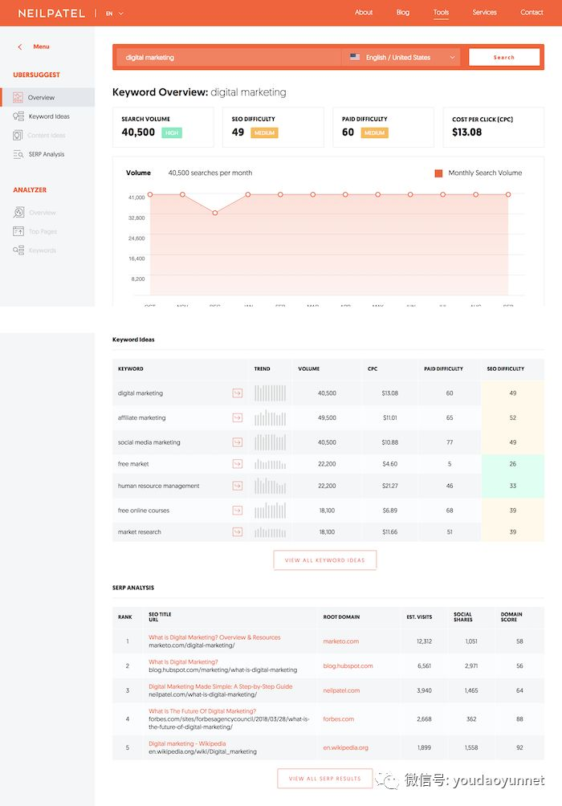Open SERP Analysis in sidebar
562x806 pixels.
[x=47, y=154]
